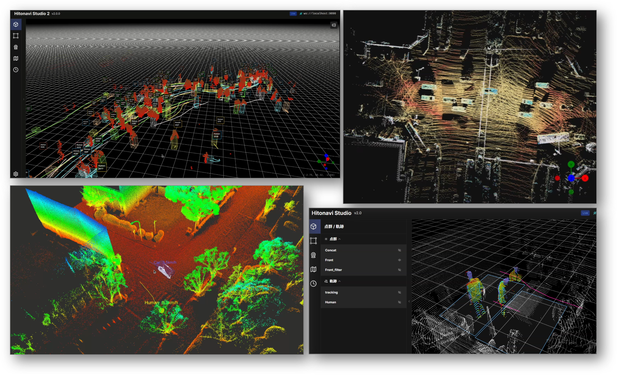Screen dimensions: 617x375
Task: Select the Front point cloud row
Action: click(x=363, y=260)
